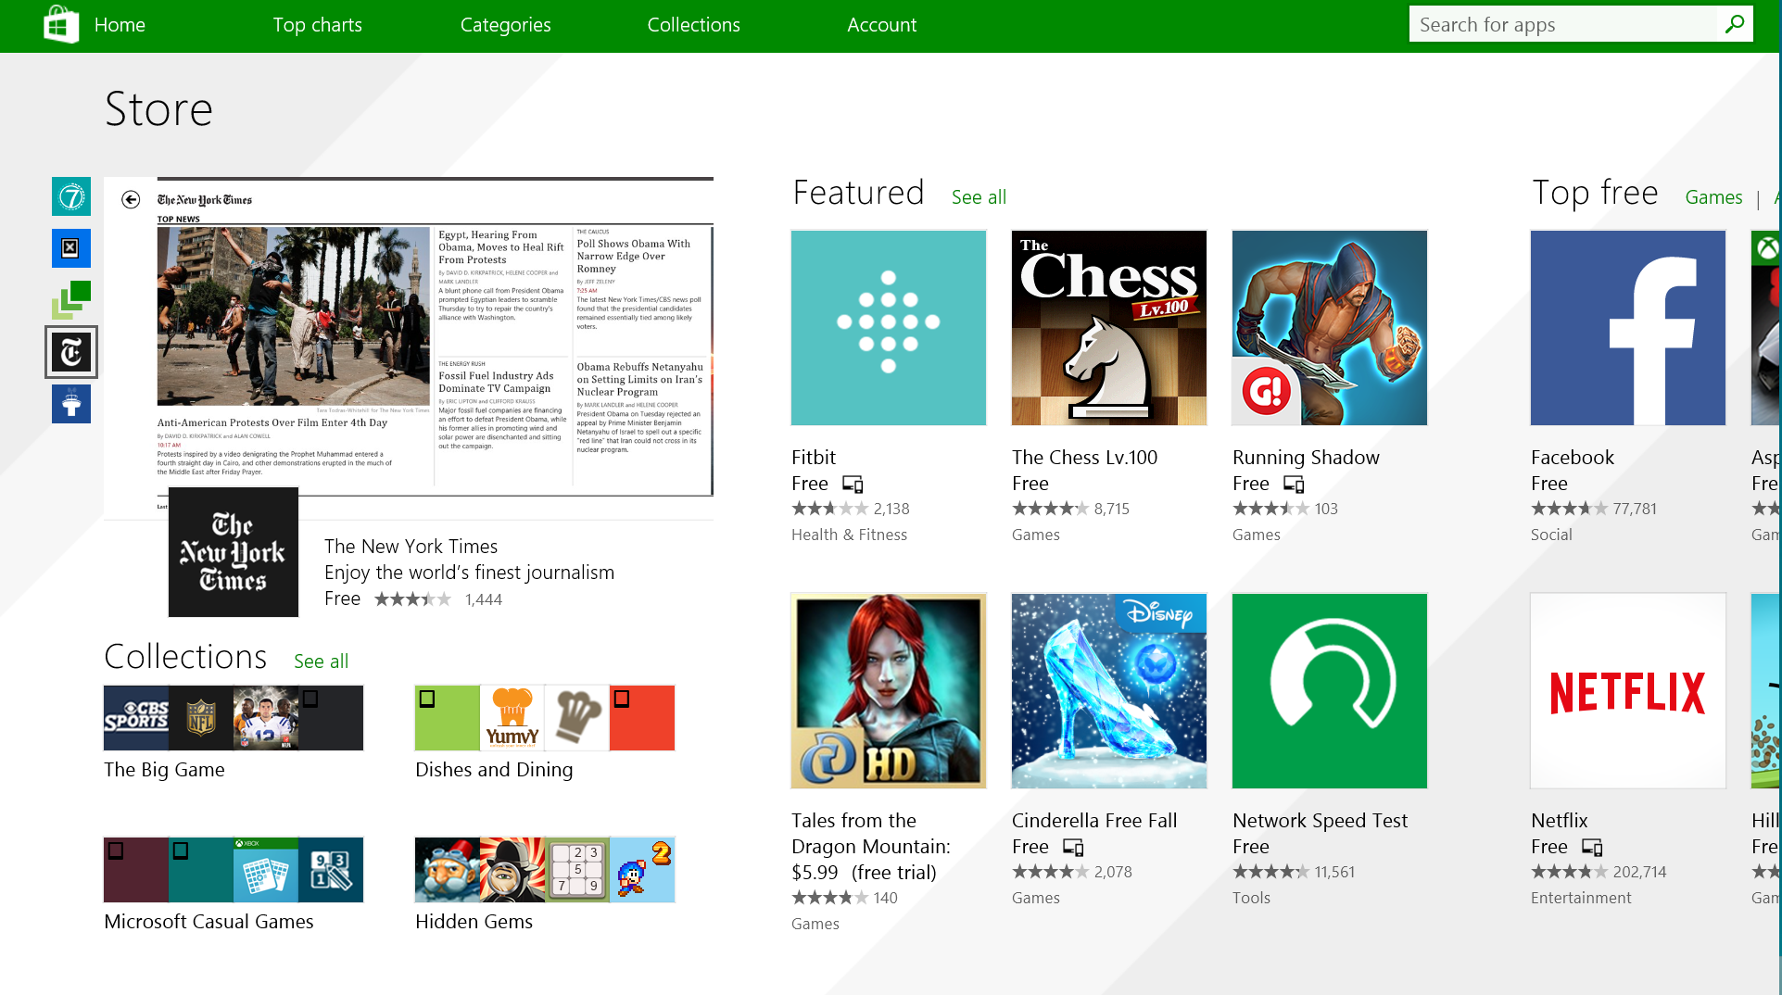
Task: Click the Fitbit app name text
Action: [x=814, y=458]
